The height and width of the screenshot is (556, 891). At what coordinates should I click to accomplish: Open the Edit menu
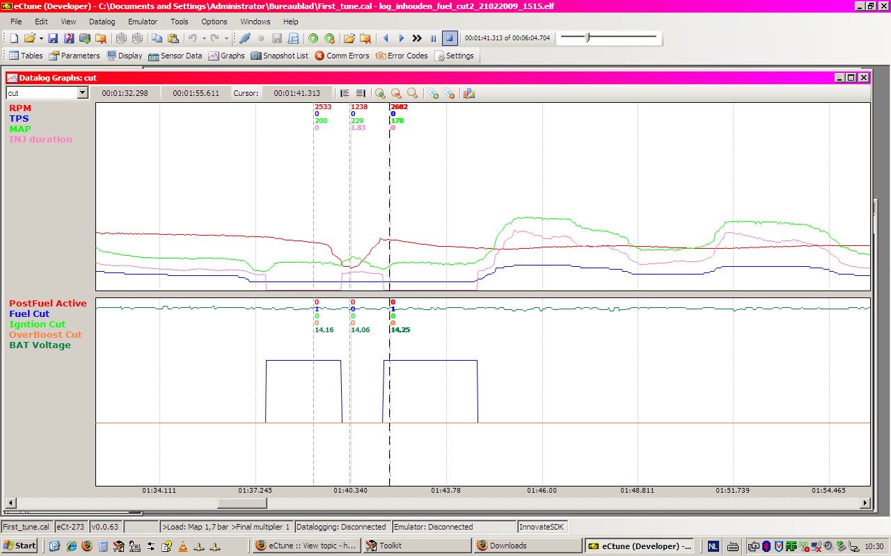pyautogui.click(x=41, y=22)
